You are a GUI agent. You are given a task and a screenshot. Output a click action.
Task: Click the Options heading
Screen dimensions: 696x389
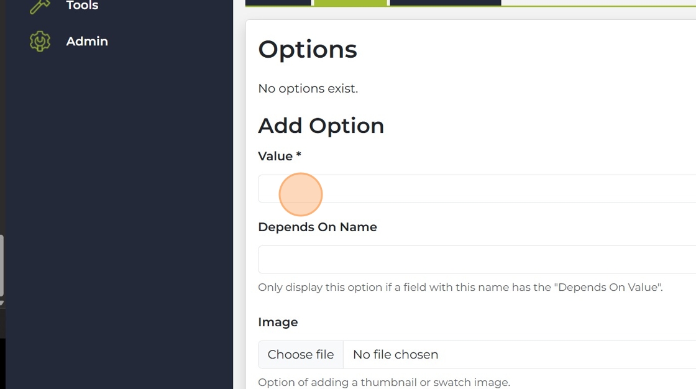[308, 50]
